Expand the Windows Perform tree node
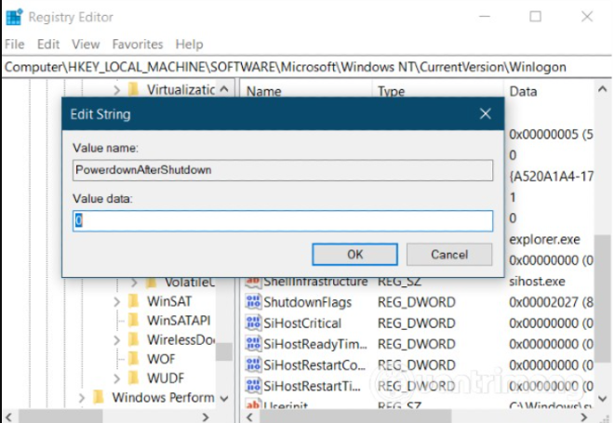615x423 pixels. coord(82,398)
